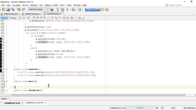
Task: Click the red notifications icon
Action: (162, 108)
